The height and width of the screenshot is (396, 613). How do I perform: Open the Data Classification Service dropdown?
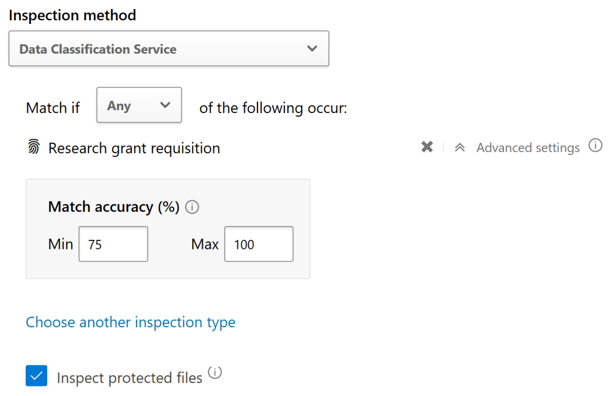pos(168,48)
